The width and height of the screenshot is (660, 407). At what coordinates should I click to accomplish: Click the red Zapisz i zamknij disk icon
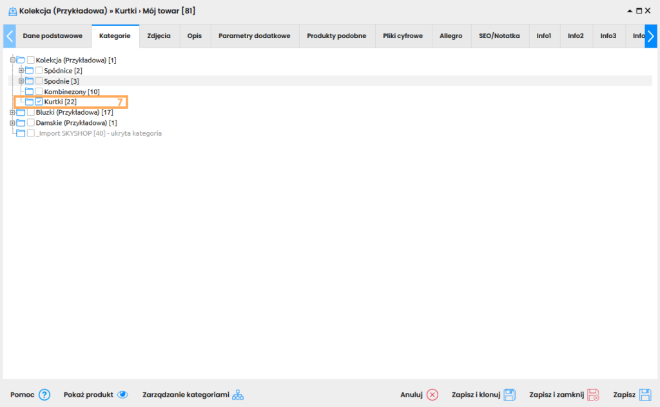pos(594,395)
